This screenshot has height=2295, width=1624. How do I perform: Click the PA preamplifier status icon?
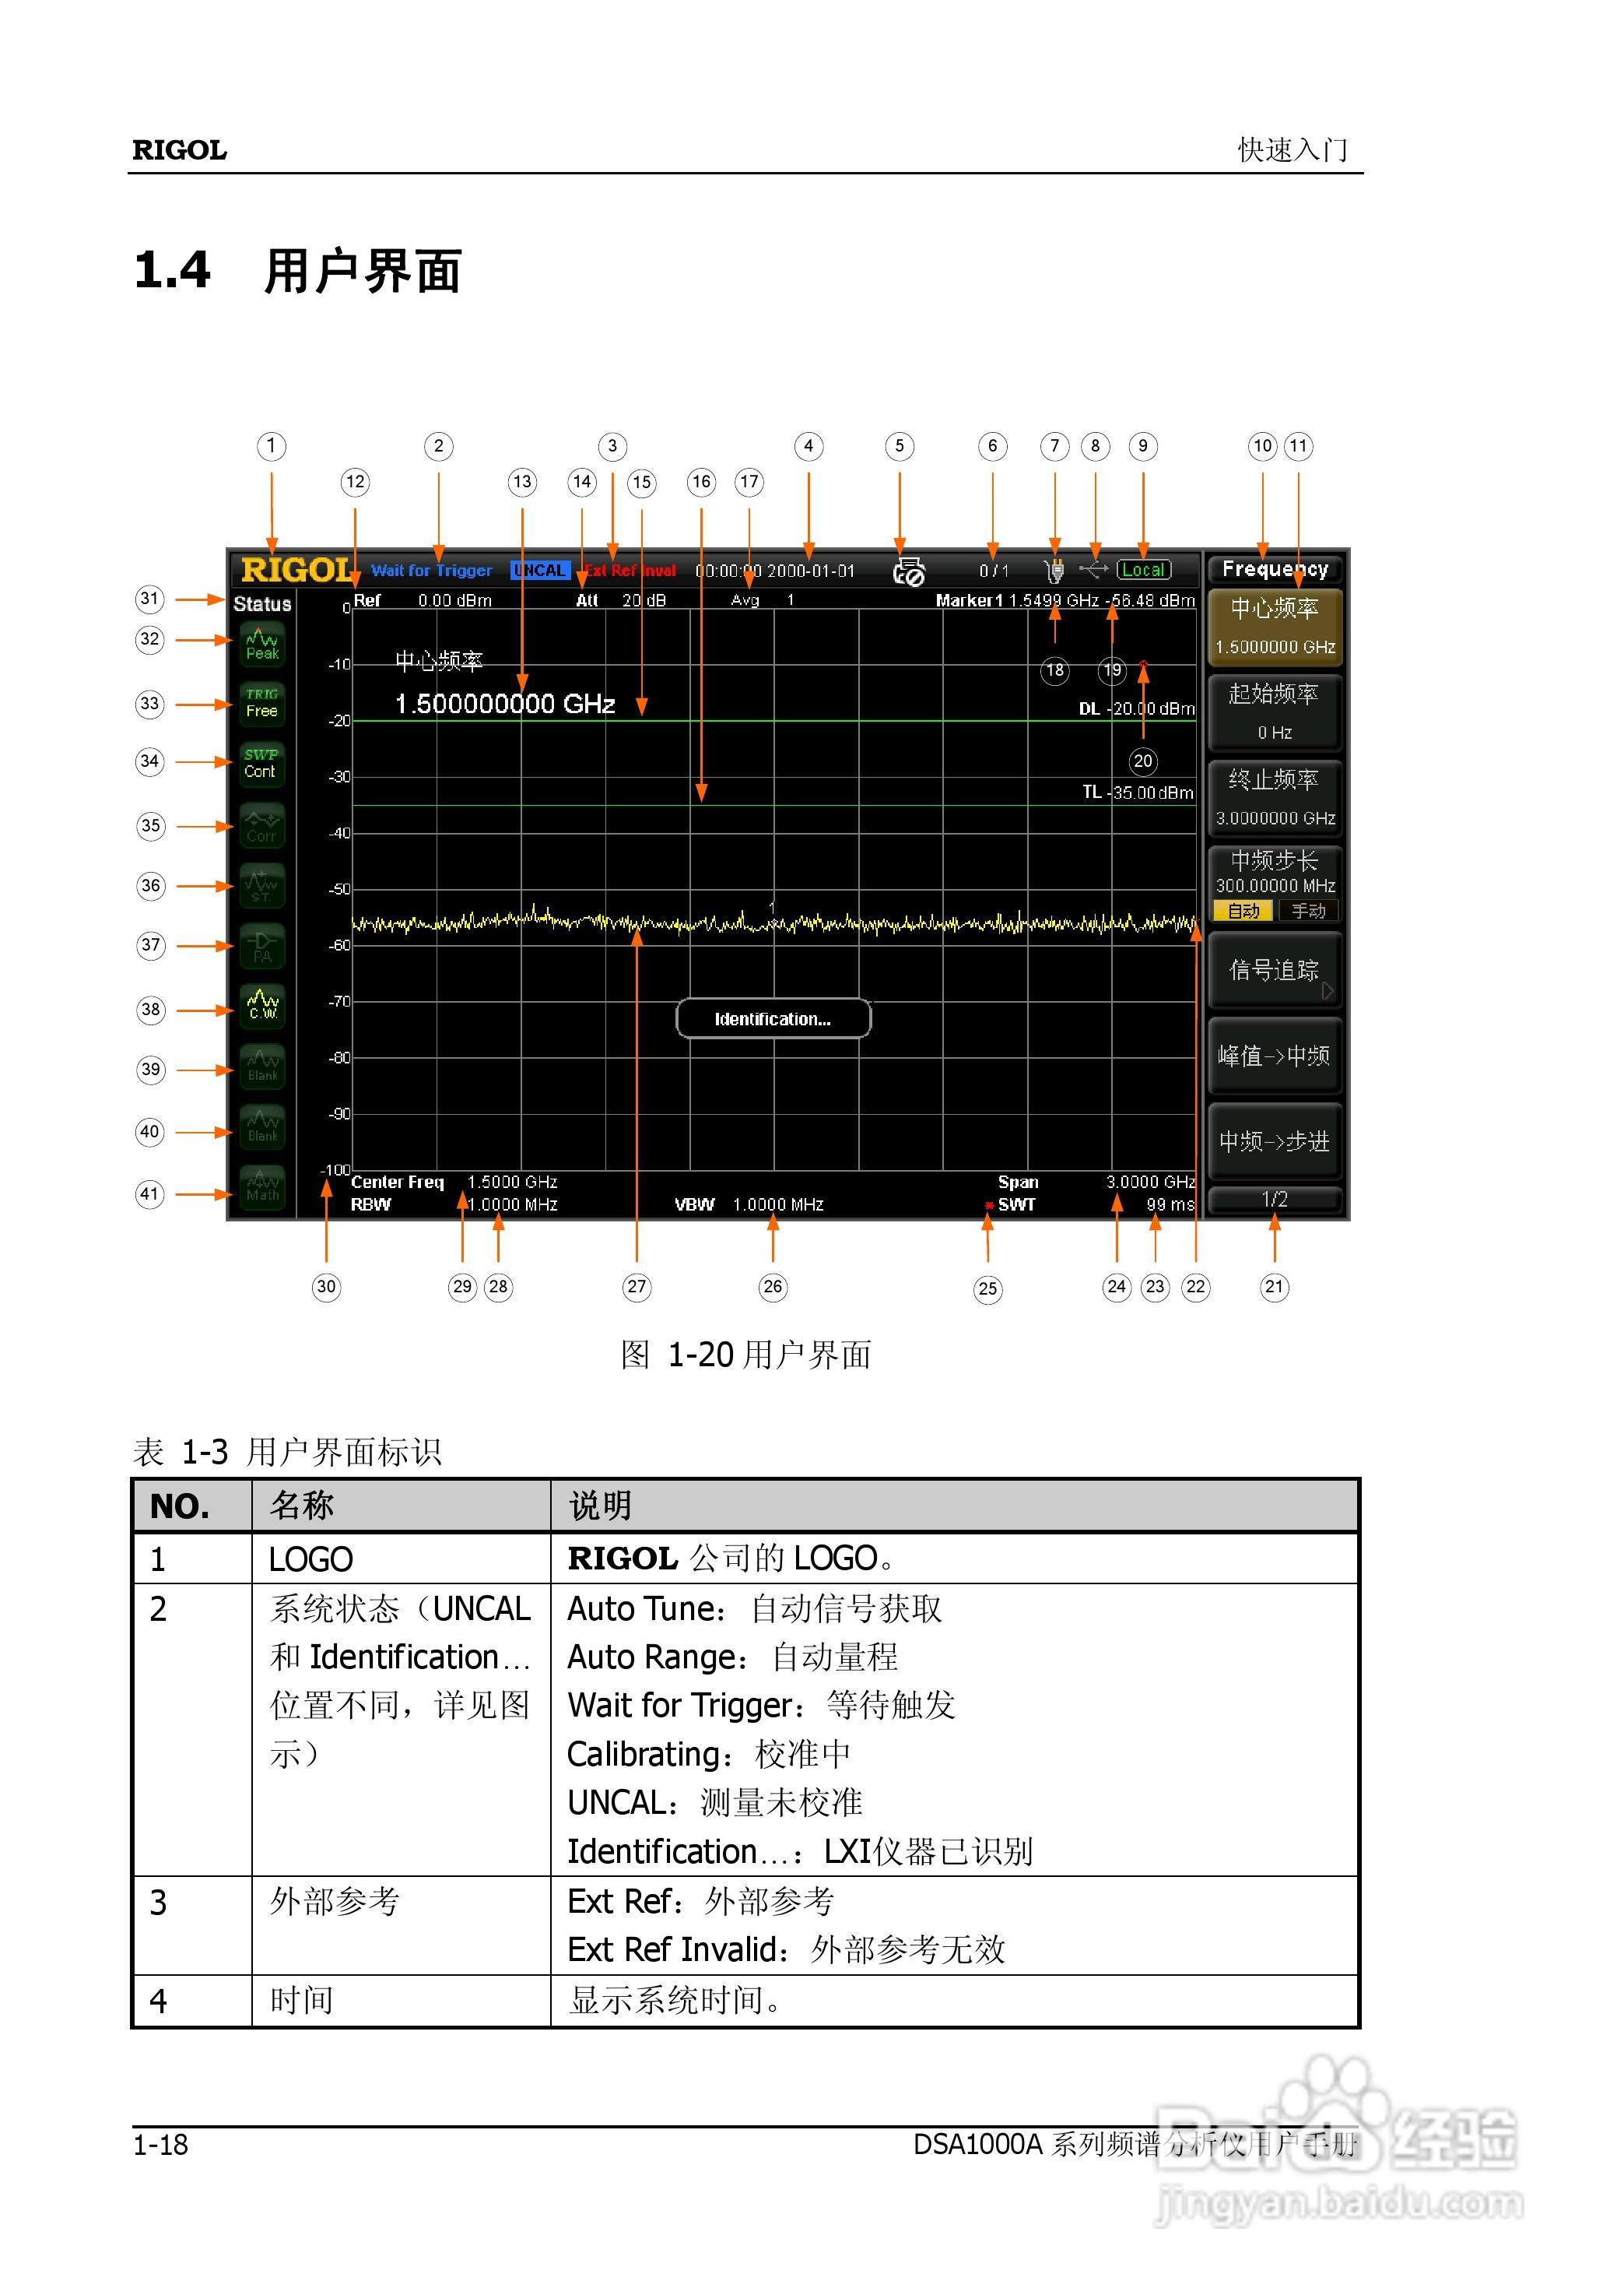click(x=263, y=945)
